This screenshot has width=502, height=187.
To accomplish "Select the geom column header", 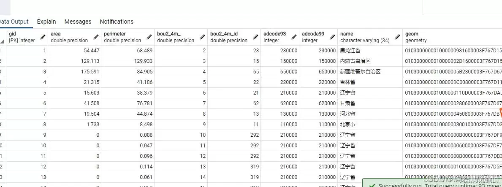I will [452, 37].
